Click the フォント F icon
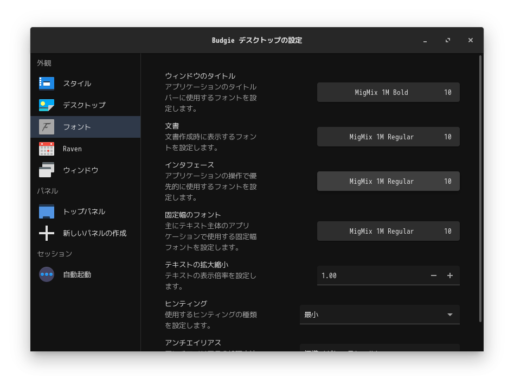Viewport: 514px width, 385px height. pos(47,127)
